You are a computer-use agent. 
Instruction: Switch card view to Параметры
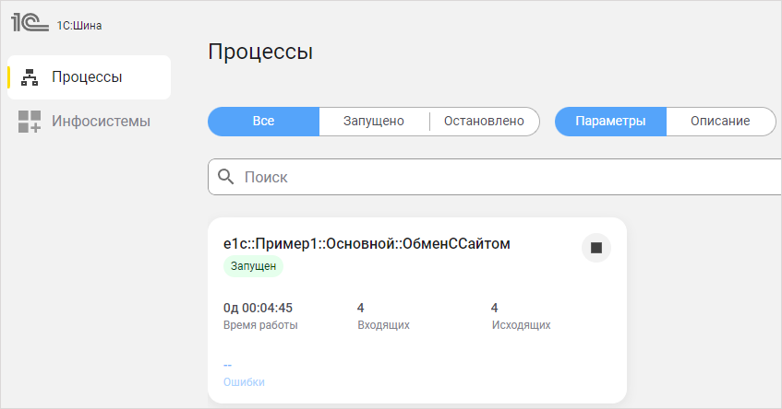click(609, 122)
